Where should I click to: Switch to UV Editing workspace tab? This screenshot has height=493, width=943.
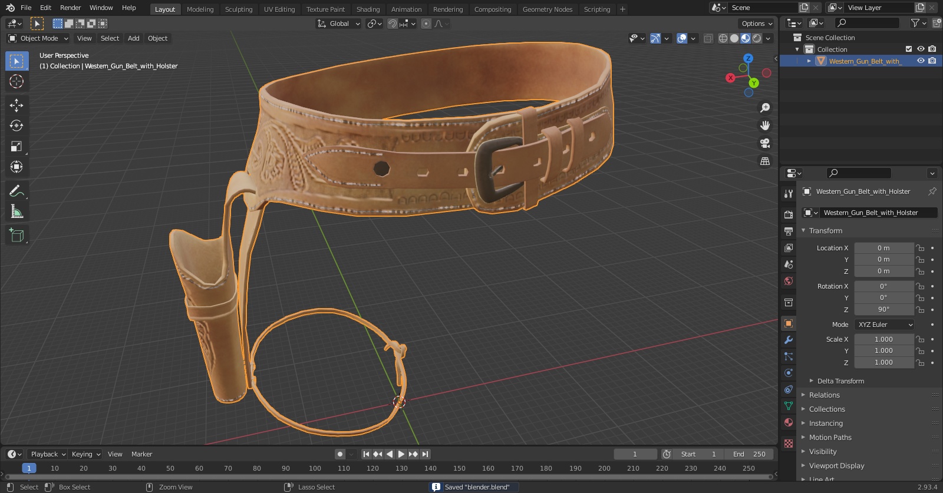click(x=279, y=9)
